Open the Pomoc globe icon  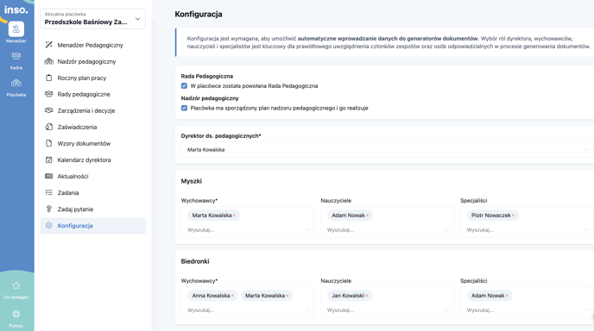[16, 314]
